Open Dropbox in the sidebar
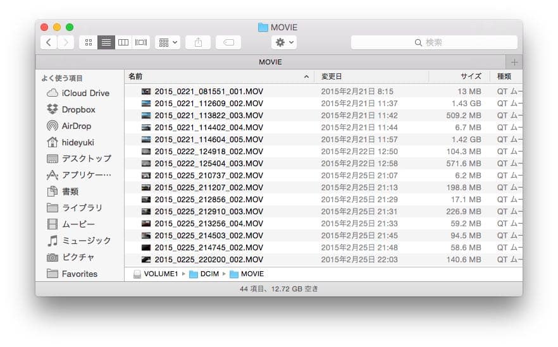Screen dimensions: 558x347 click(x=78, y=109)
